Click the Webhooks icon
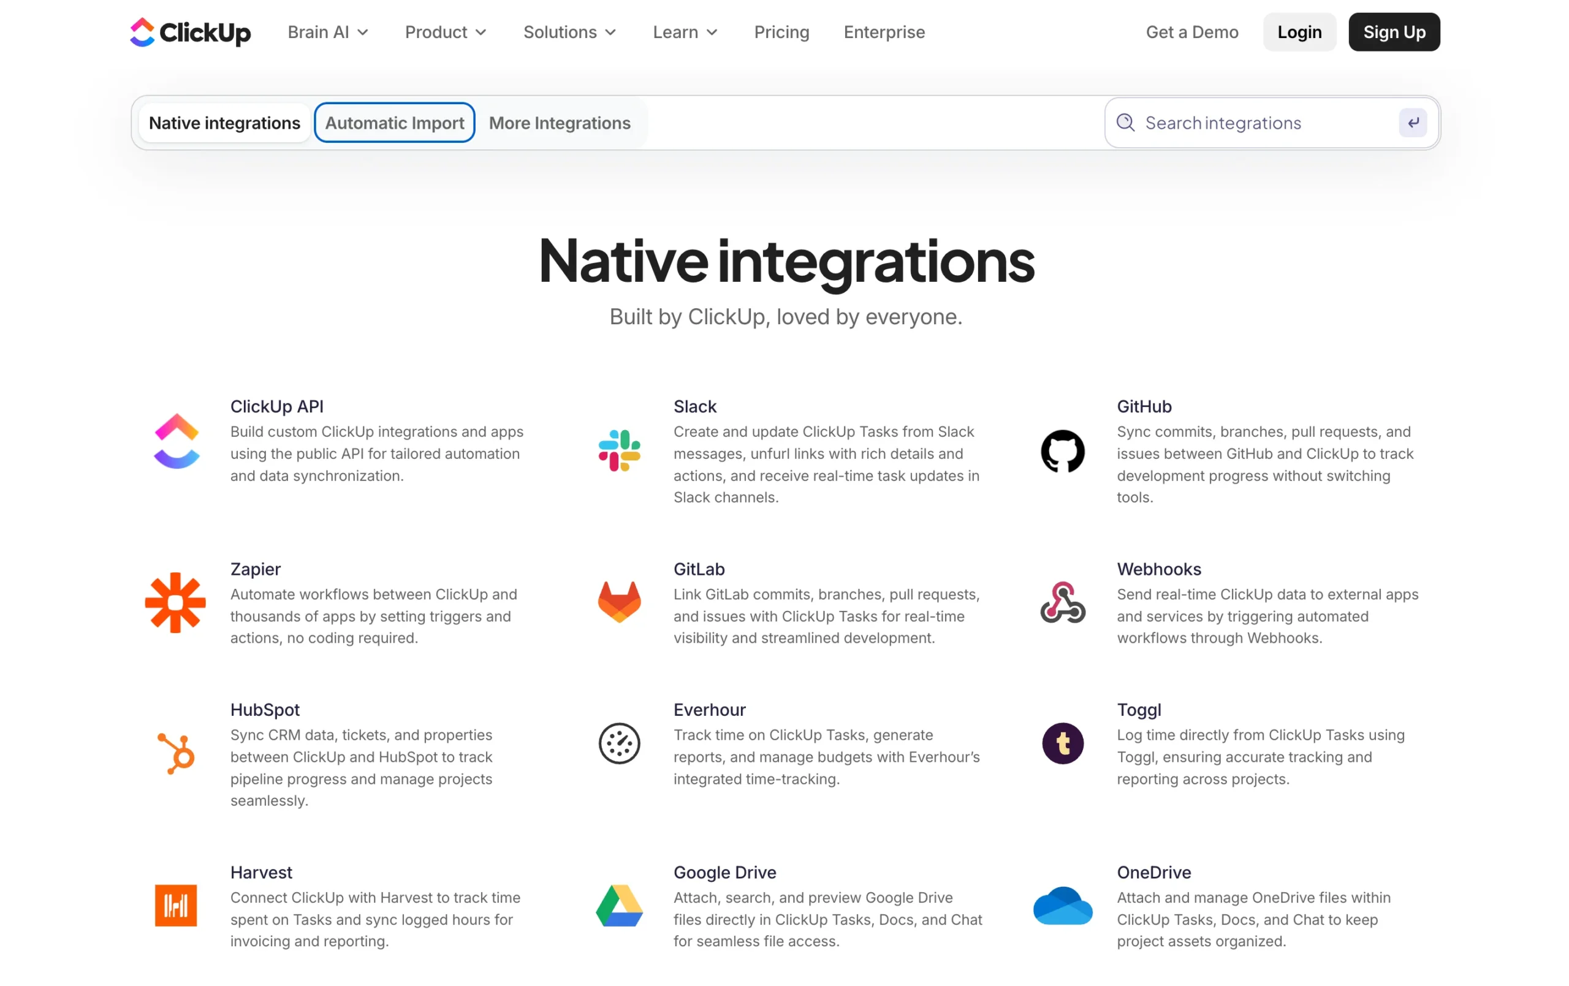This screenshot has height=986, width=1569. click(x=1062, y=602)
